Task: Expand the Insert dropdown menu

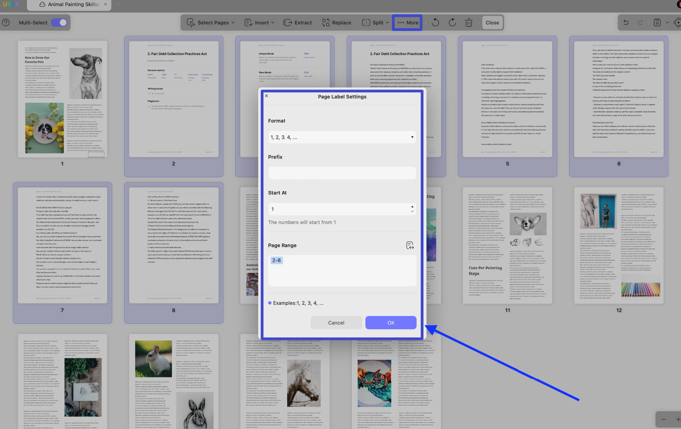Action: point(260,23)
